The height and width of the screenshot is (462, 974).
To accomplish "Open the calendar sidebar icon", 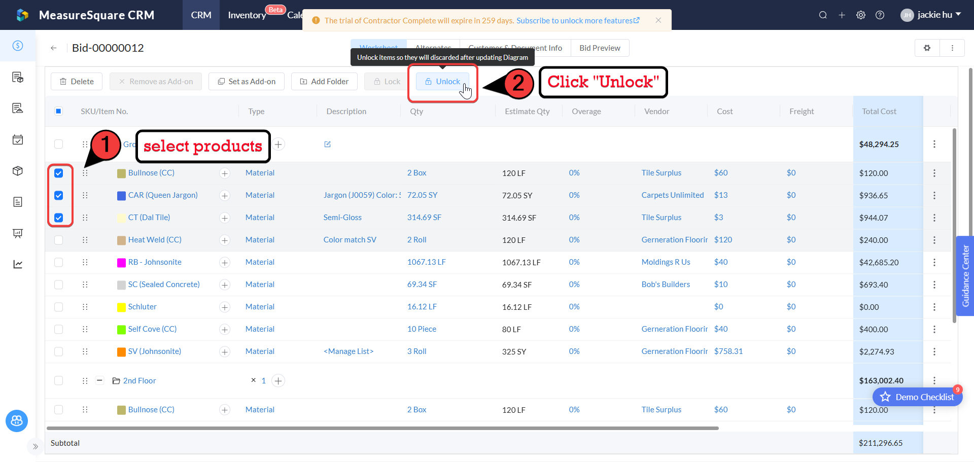I will (18, 139).
